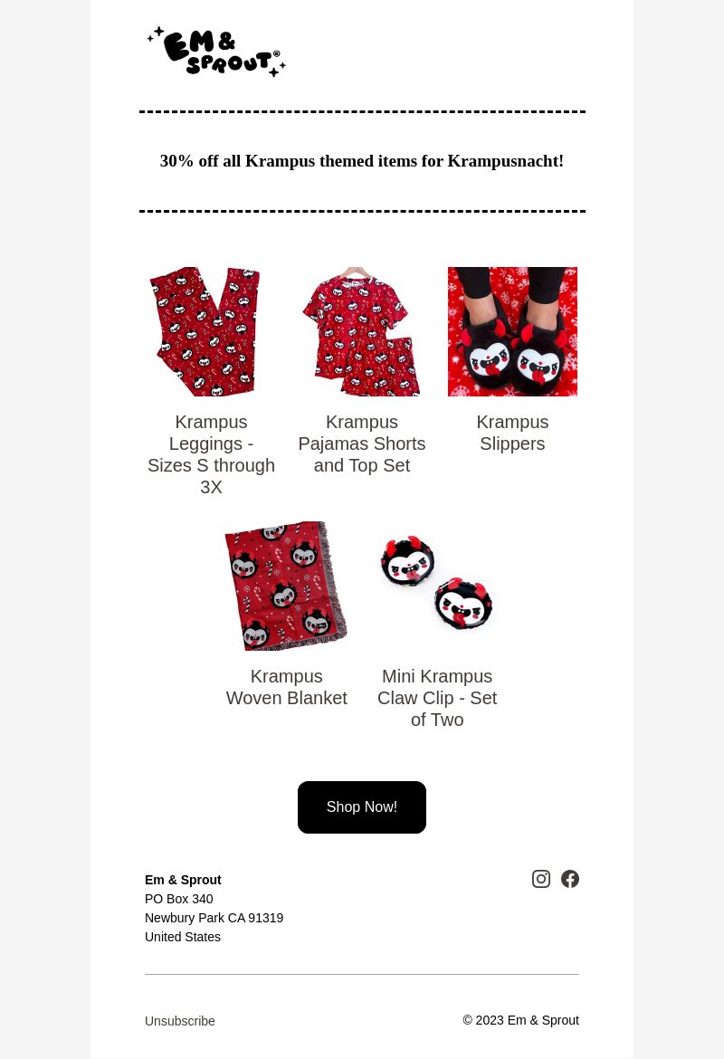Click the 30% off Krampus headline
This screenshot has height=1059, width=724.
tap(362, 161)
